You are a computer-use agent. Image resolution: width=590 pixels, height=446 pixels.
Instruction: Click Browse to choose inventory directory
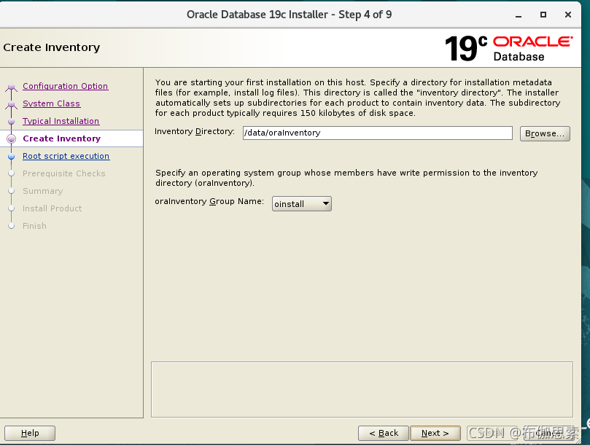[545, 133]
